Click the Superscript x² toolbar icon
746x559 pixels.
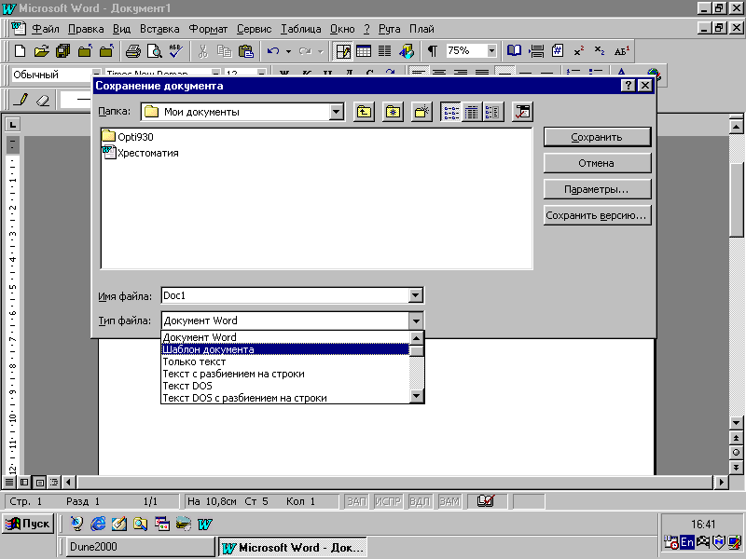click(579, 51)
